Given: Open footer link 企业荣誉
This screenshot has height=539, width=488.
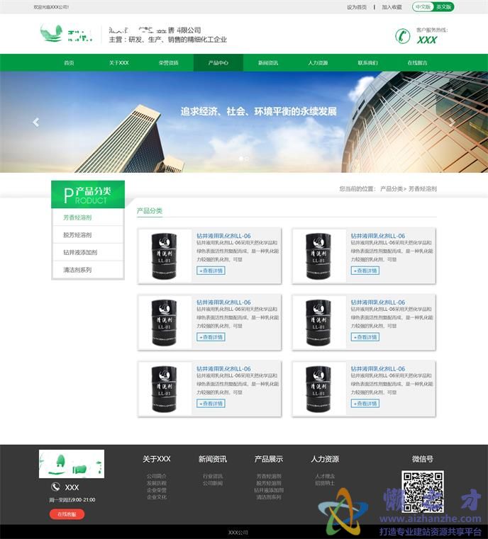Looking at the screenshot, I should coord(157,490).
